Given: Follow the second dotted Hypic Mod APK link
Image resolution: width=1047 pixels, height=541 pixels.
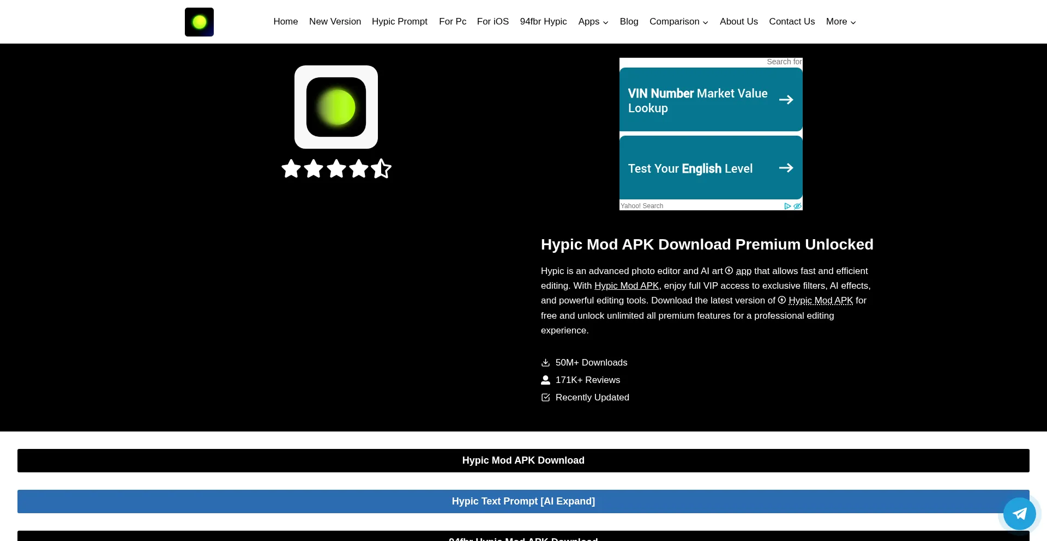Looking at the screenshot, I should pos(821,300).
